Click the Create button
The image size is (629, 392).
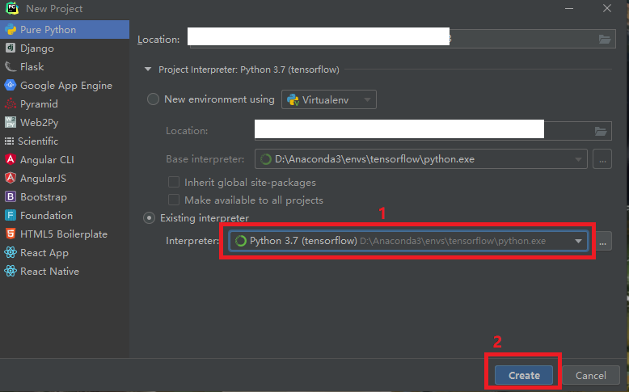pyautogui.click(x=524, y=375)
